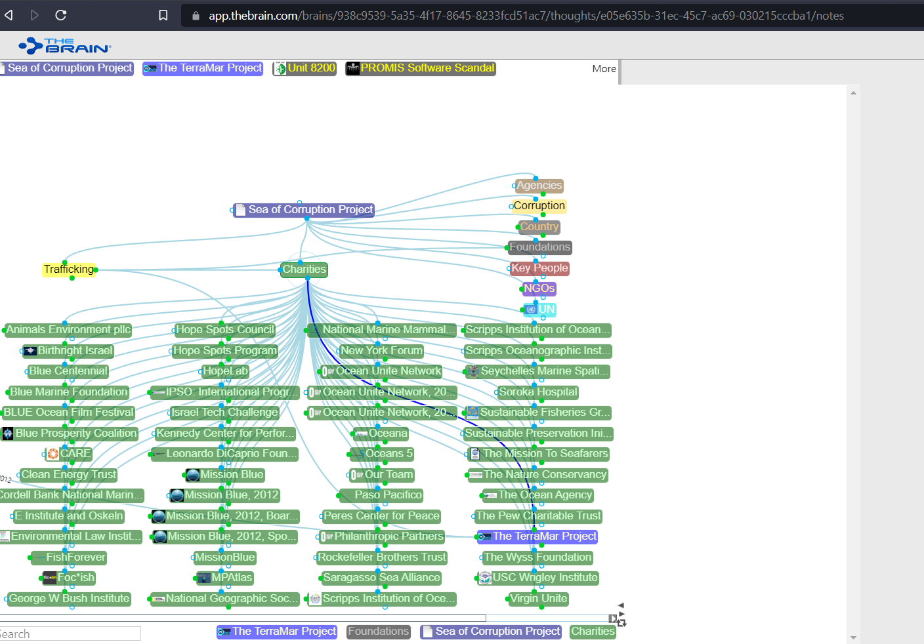
Task: Click the site security lock icon
Action: click(196, 16)
